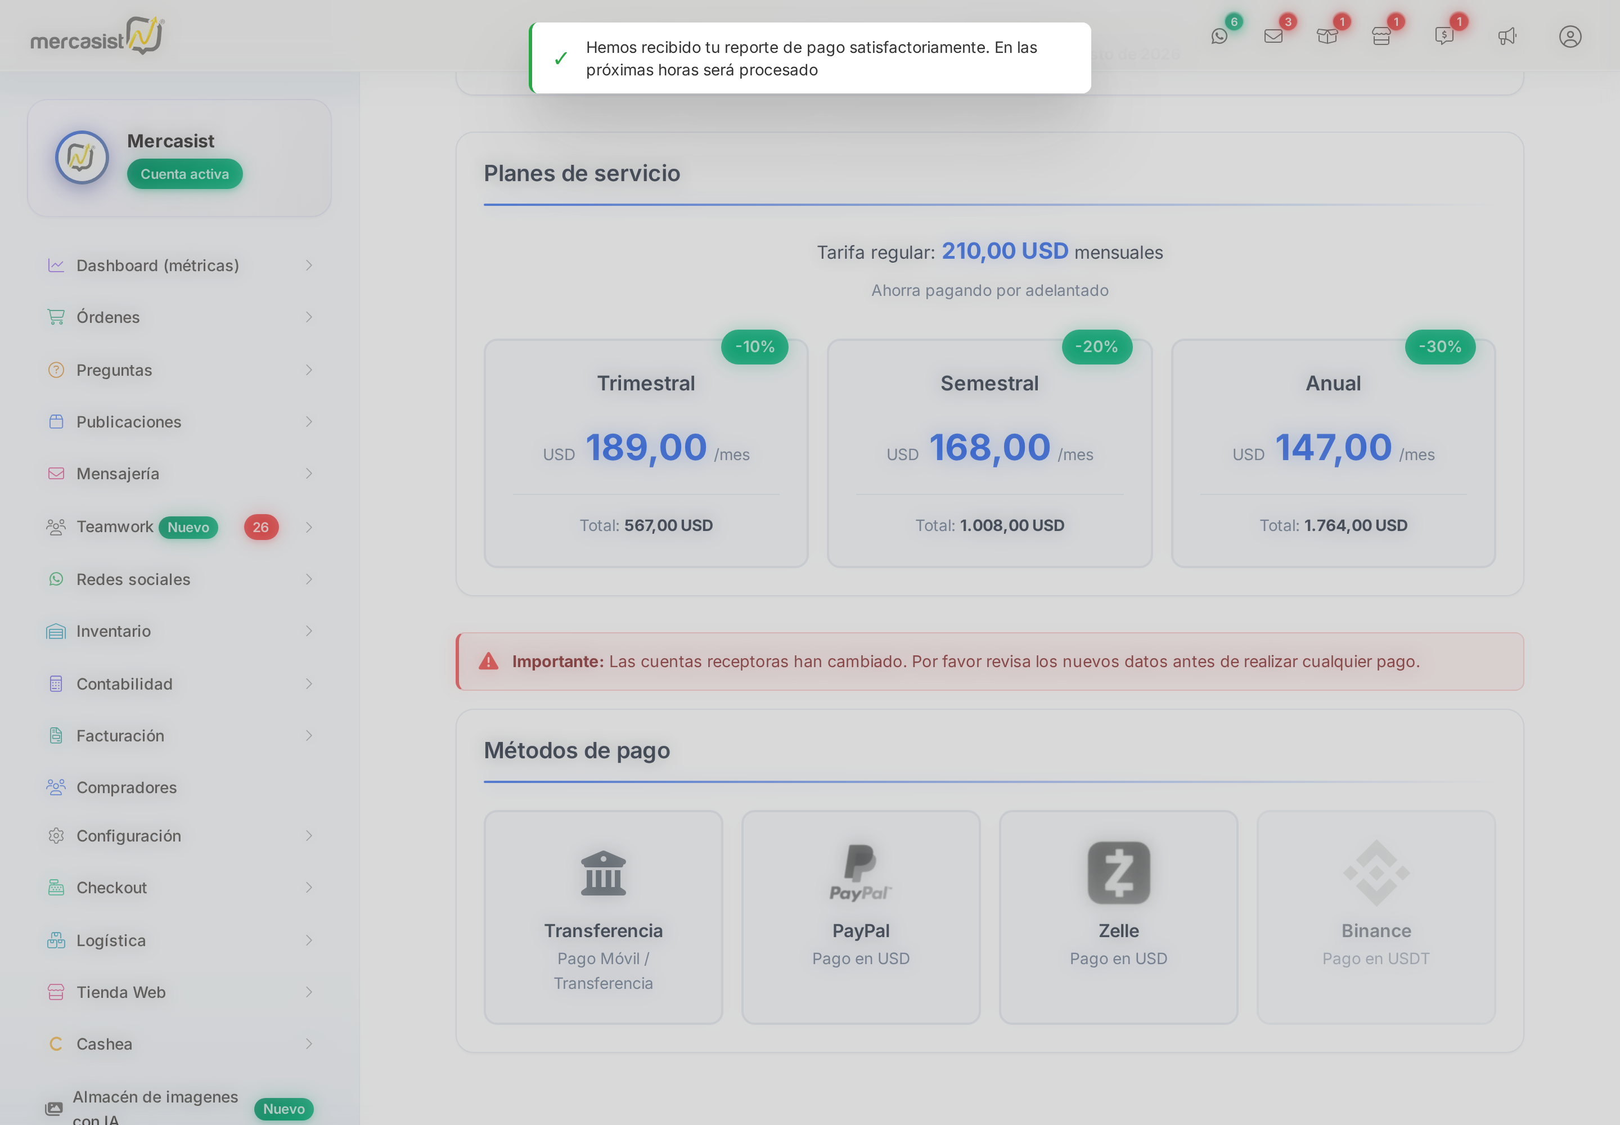Open the Cashea menu item
Viewport: 1620px width, 1125px height.
click(180, 1044)
